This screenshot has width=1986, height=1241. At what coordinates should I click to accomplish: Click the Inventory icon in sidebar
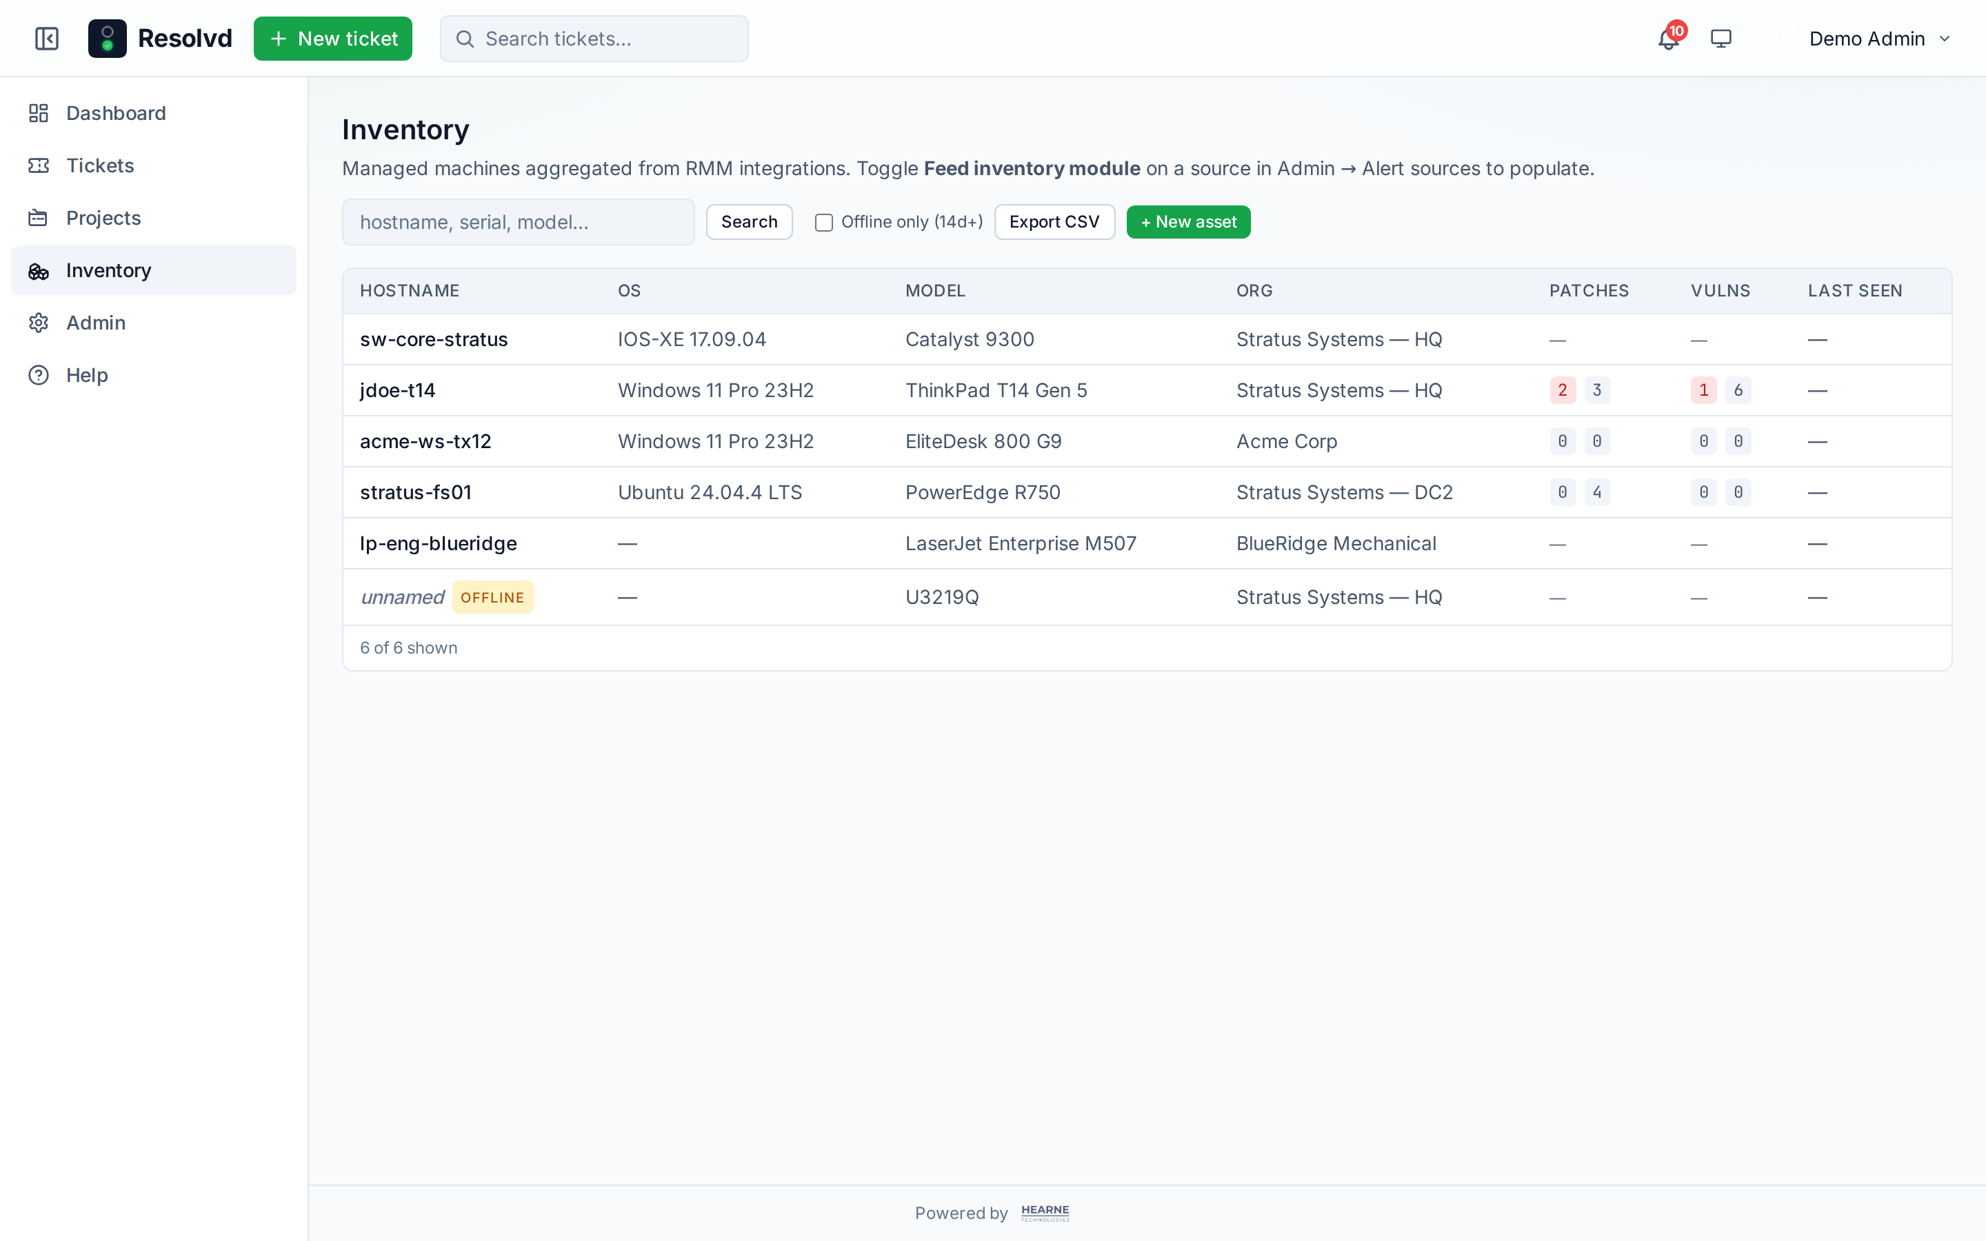pyautogui.click(x=39, y=271)
